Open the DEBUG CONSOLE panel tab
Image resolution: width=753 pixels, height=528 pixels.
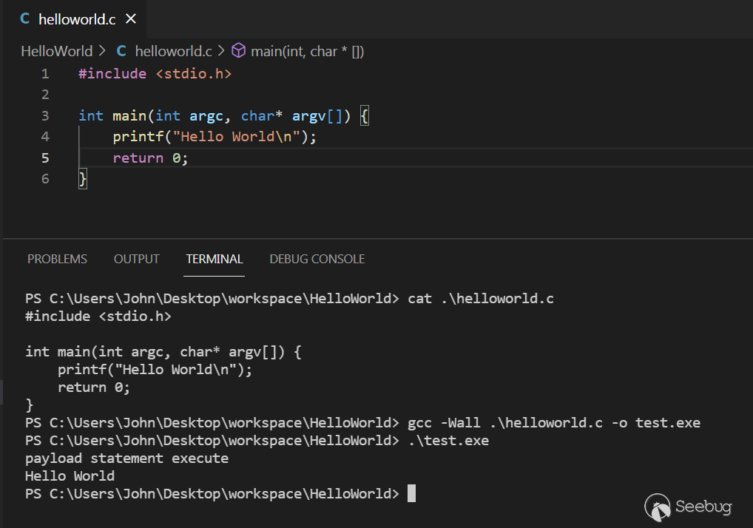click(x=317, y=259)
